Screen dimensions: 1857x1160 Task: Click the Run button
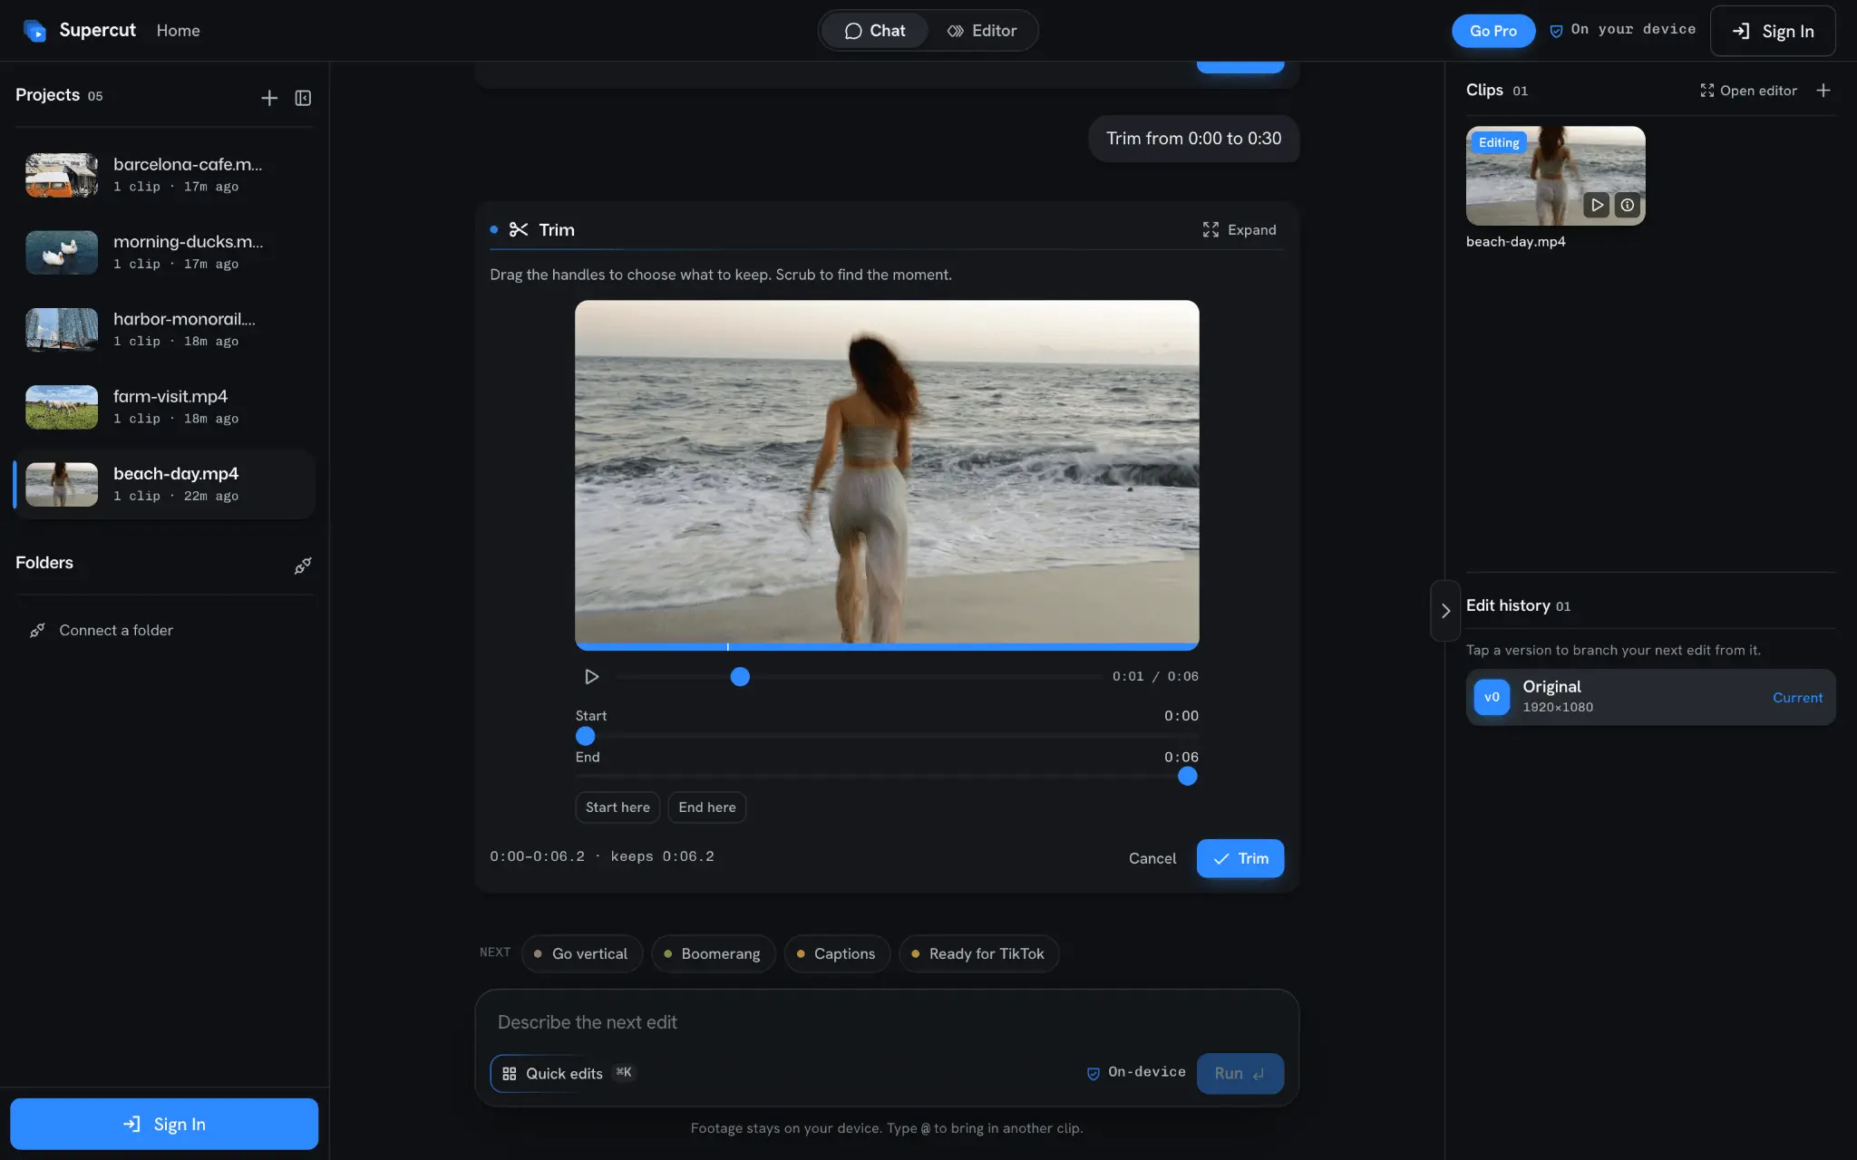click(x=1240, y=1073)
